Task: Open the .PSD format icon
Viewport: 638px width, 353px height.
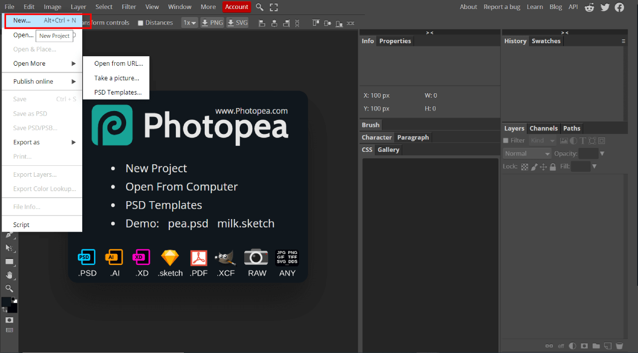Action: 87,263
